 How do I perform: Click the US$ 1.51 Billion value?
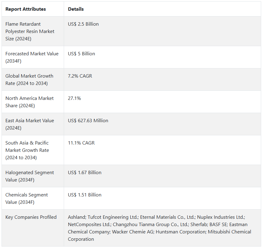click(x=85, y=195)
